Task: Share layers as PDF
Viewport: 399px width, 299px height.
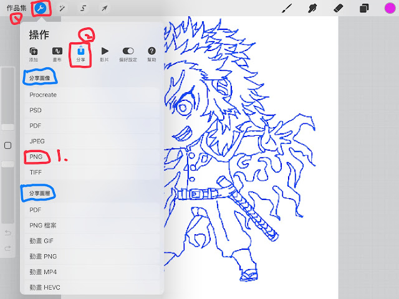Action: [x=92, y=210]
